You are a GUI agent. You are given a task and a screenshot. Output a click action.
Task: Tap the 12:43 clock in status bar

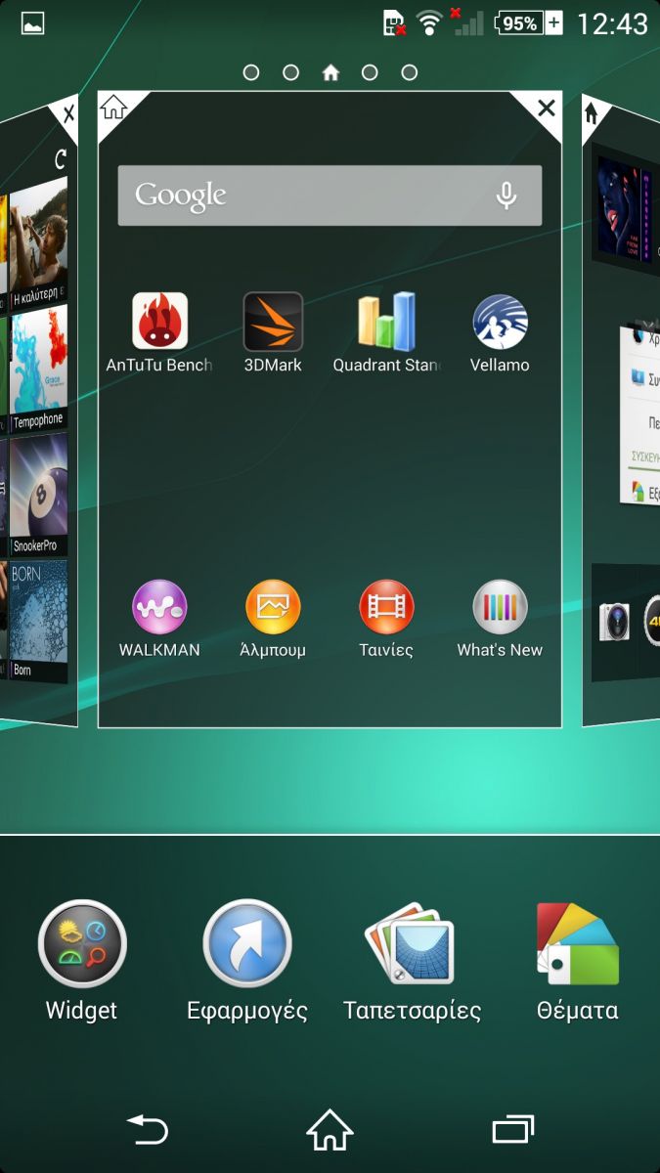(612, 23)
